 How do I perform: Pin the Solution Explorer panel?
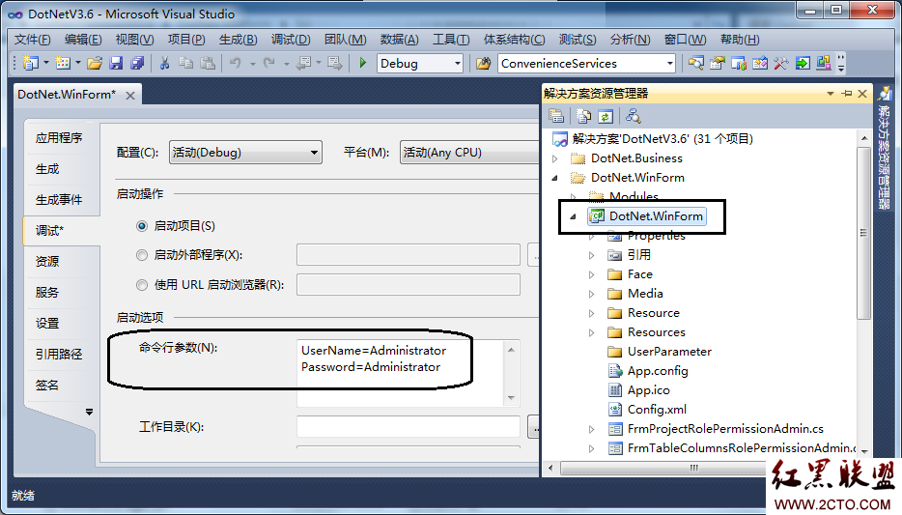tap(847, 93)
